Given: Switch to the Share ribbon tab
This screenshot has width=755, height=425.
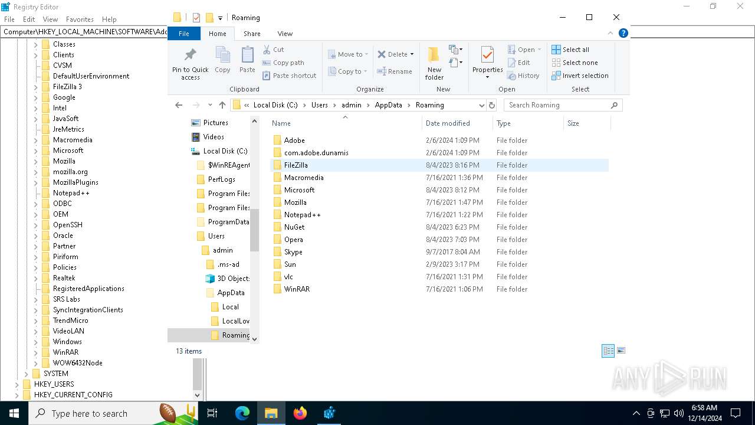Looking at the screenshot, I should click(x=252, y=34).
